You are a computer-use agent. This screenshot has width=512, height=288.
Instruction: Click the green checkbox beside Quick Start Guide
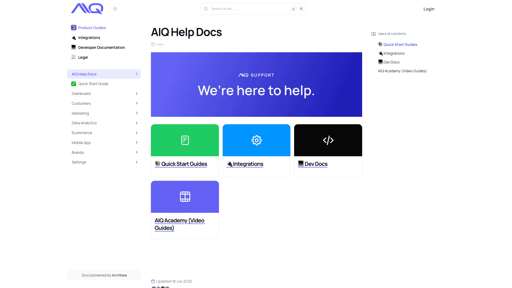click(73, 83)
